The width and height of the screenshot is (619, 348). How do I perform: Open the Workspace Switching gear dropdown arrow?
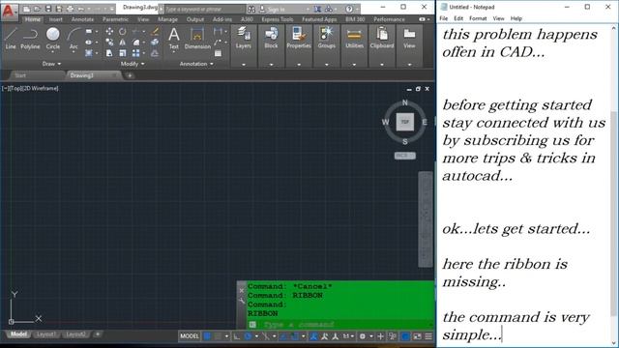(371, 336)
